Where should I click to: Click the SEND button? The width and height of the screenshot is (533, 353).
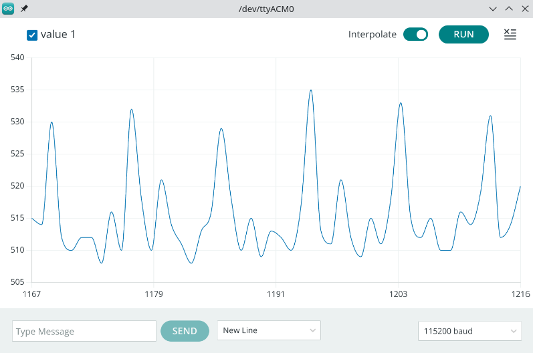pos(185,331)
